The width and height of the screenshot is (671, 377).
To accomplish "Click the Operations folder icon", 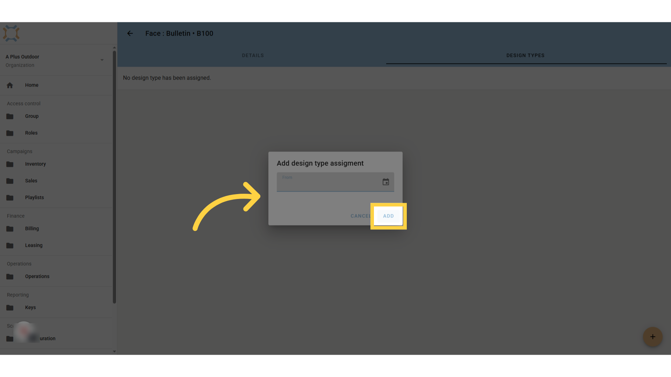I will (x=10, y=276).
